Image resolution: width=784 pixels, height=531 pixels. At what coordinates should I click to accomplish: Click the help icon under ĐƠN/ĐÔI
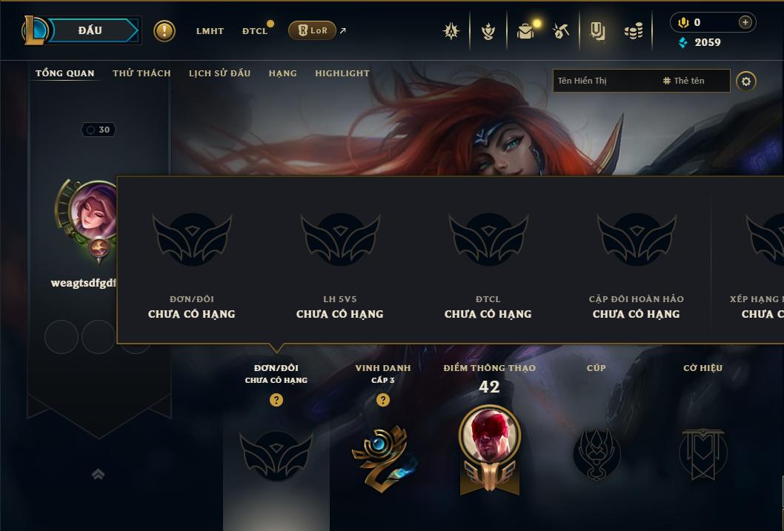pyautogui.click(x=276, y=400)
